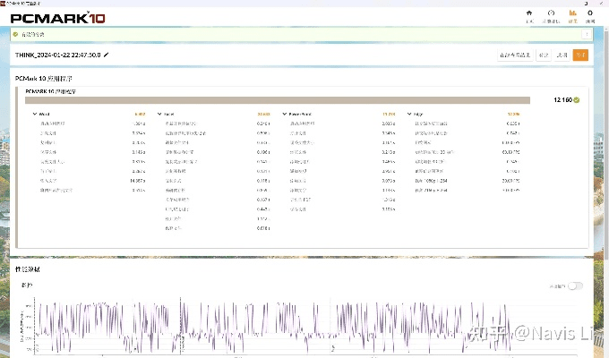Toggle the switch above the performance chart
The width and height of the screenshot is (609, 358).
574,286
